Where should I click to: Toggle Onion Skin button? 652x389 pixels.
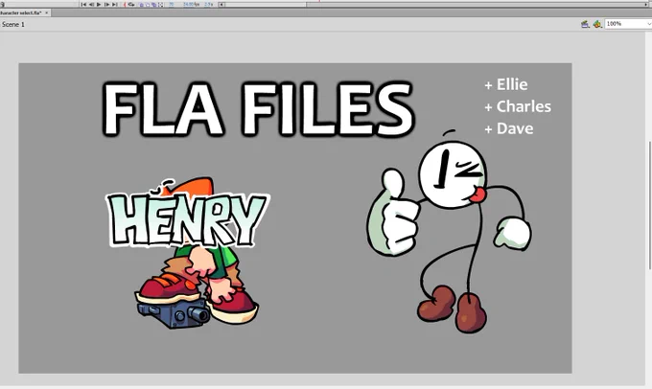coord(141,5)
